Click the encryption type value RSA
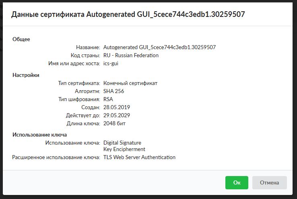 [x=108, y=99]
